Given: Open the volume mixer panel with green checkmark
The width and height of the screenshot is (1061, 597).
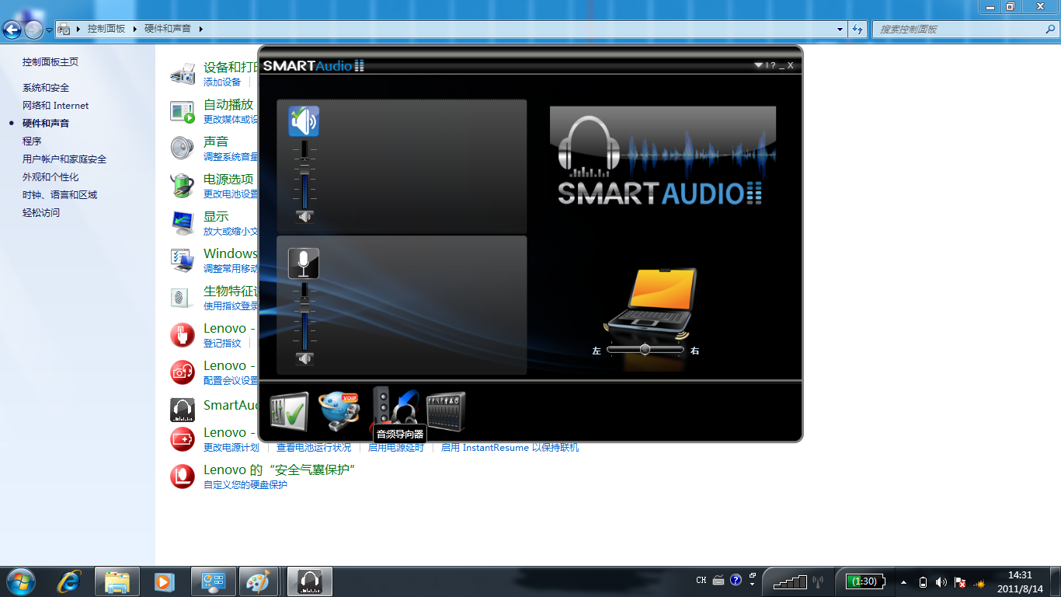Looking at the screenshot, I should (x=289, y=411).
